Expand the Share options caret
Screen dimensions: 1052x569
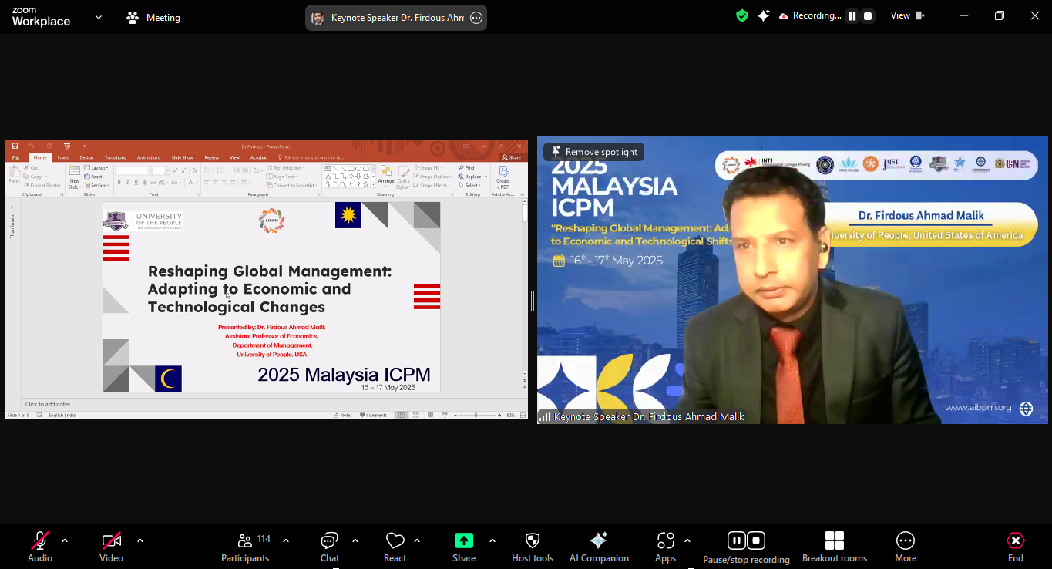click(x=492, y=540)
